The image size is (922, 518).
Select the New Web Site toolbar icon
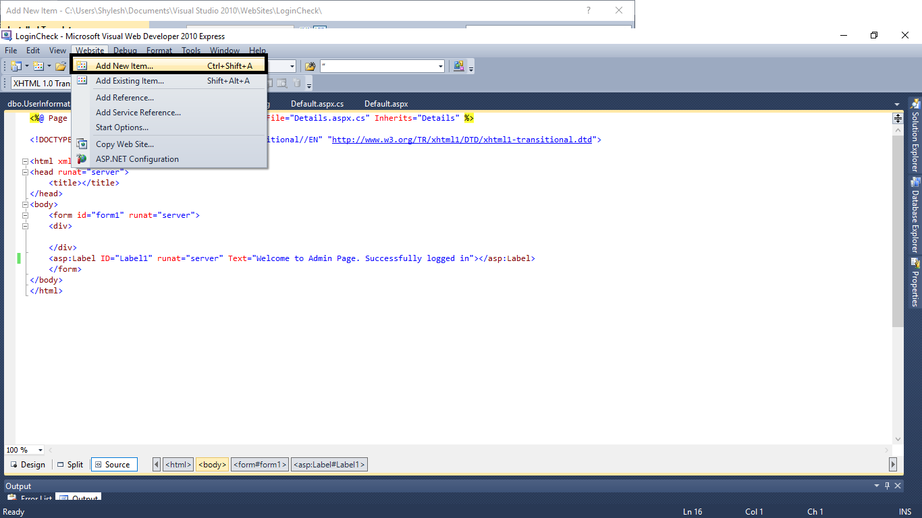[x=16, y=65]
